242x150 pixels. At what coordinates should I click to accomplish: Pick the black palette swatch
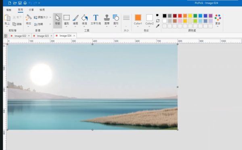tap(165, 16)
